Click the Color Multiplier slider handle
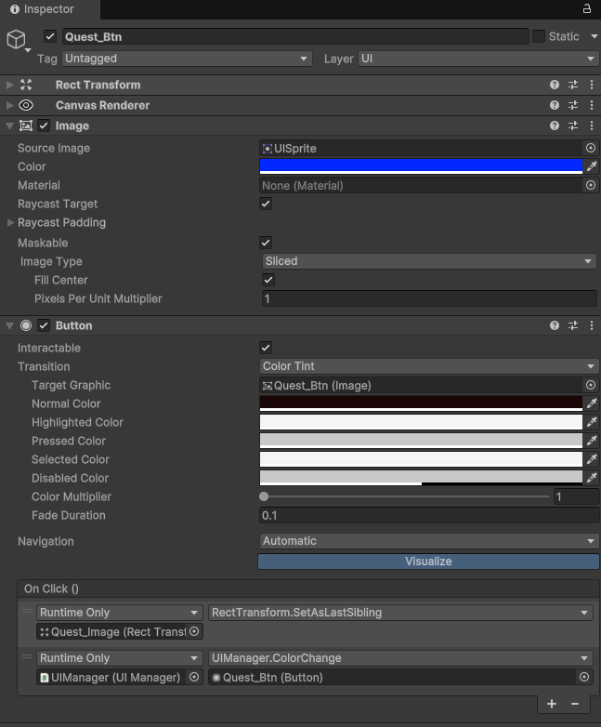 264,496
